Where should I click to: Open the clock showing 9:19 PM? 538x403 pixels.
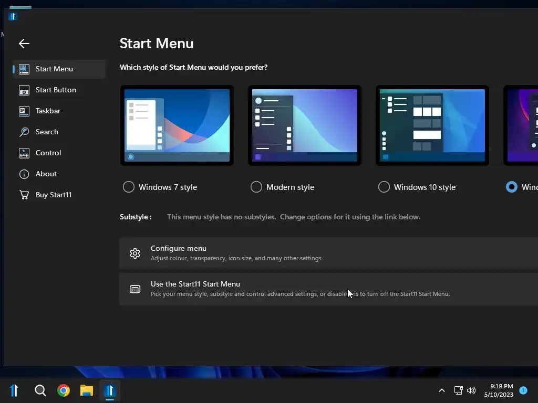pyautogui.click(x=499, y=390)
